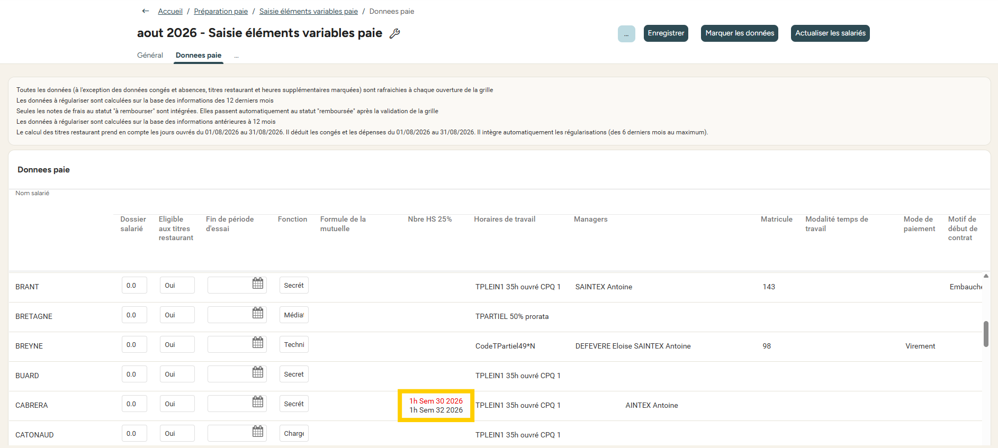Screen dimensions: 998x448
Task: Sort by Dossier salarié column header
Action: click(x=133, y=224)
